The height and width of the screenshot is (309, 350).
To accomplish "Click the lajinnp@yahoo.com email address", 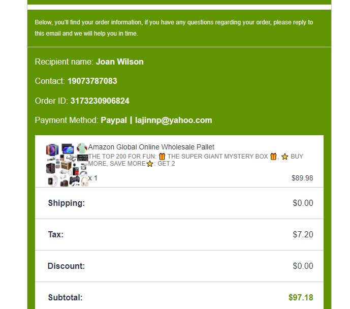I will pos(173,120).
